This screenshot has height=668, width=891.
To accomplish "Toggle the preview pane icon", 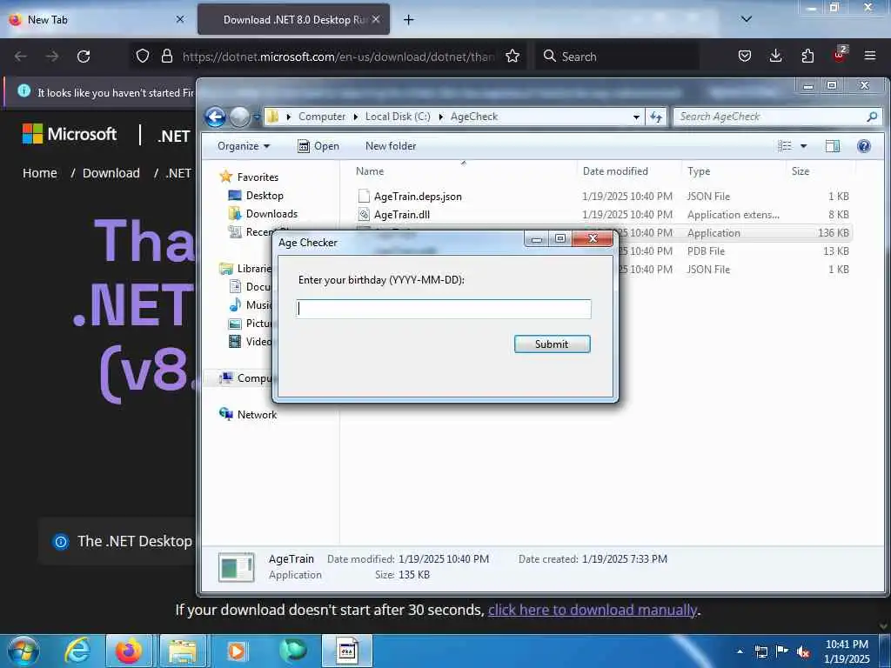I will tap(833, 146).
